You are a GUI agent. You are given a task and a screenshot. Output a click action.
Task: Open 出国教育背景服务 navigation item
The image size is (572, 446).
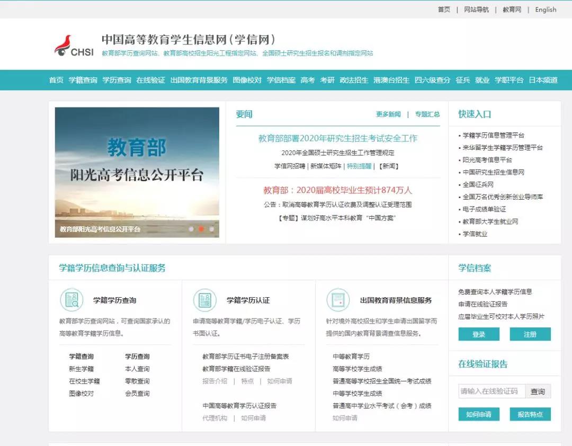click(x=199, y=80)
